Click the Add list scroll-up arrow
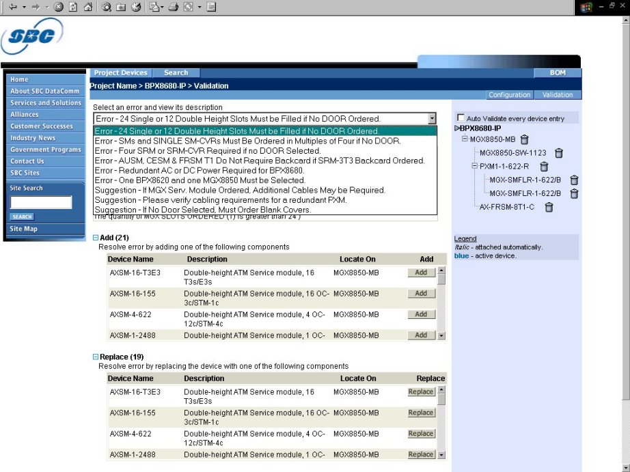This screenshot has width=630, height=472. pos(441,270)
